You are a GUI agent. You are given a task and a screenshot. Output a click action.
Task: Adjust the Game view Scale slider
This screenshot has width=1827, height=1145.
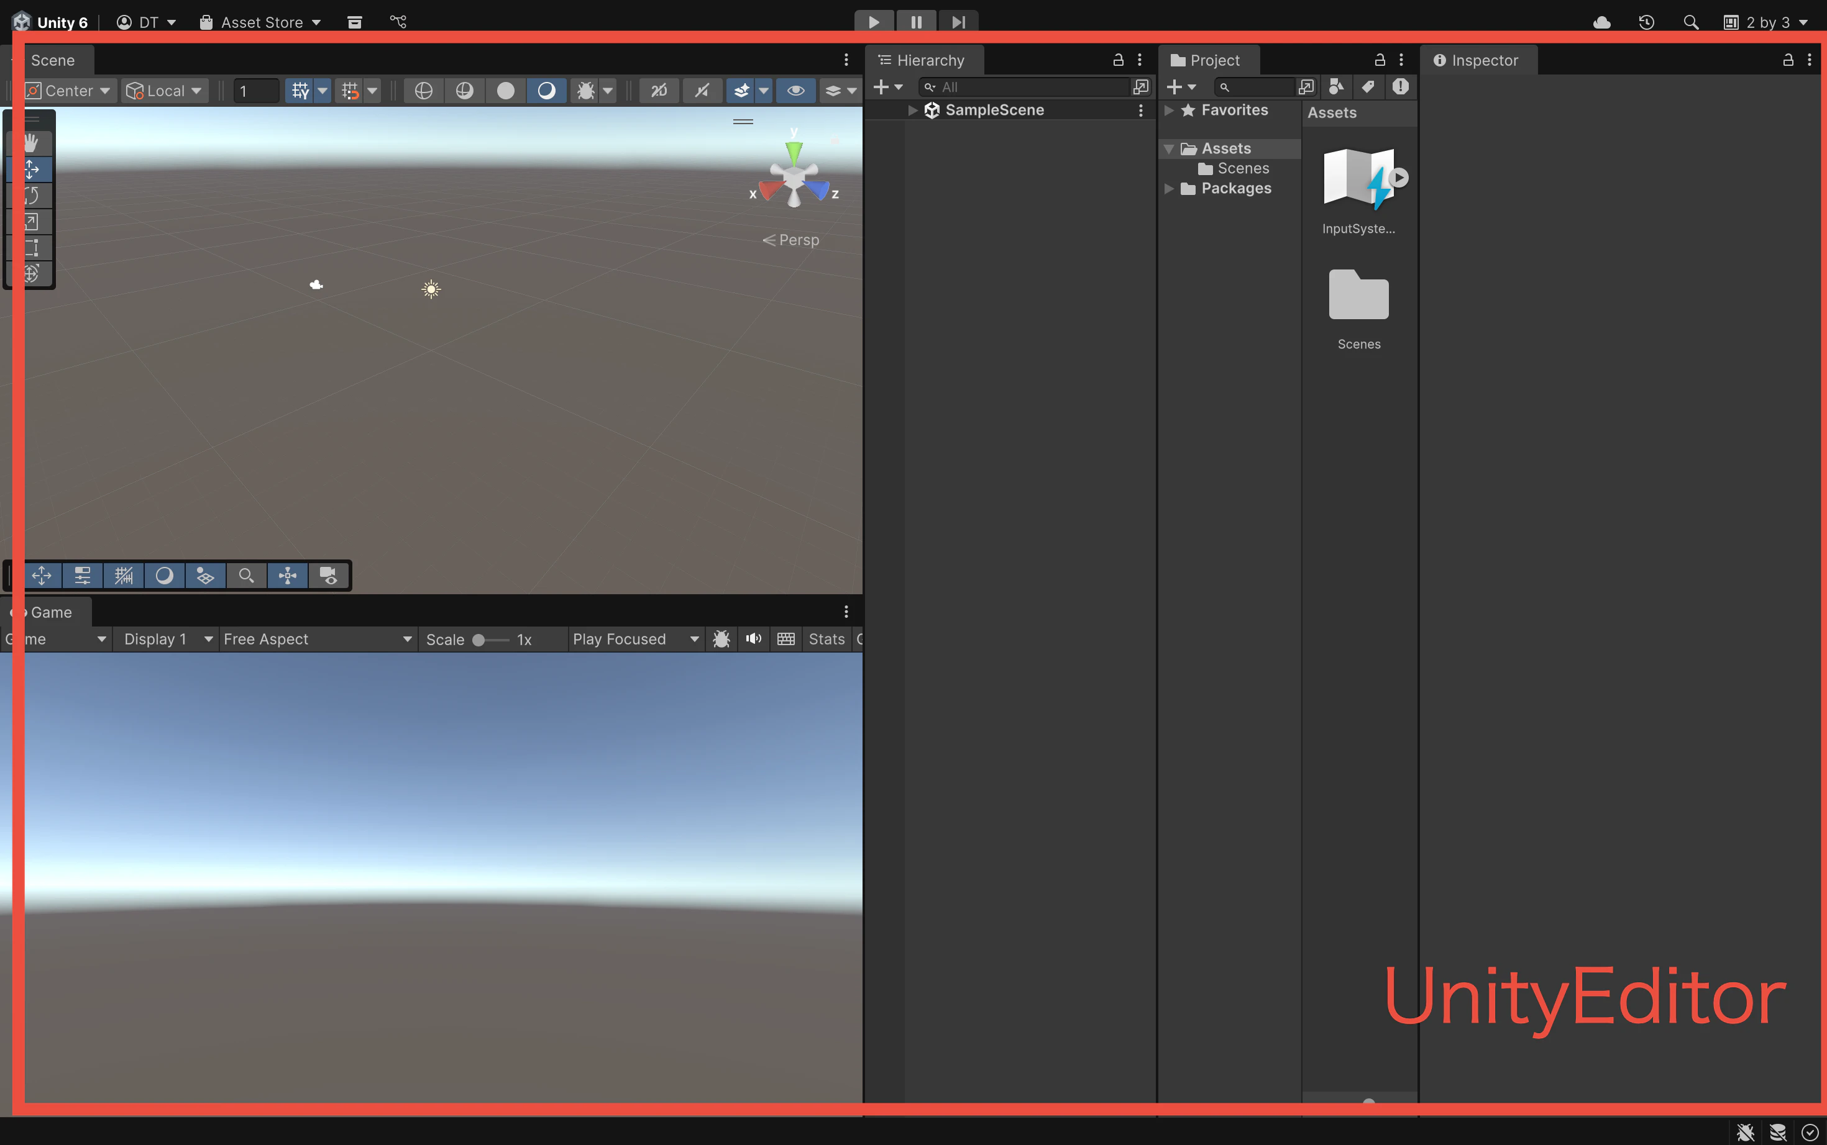point(491,640)
